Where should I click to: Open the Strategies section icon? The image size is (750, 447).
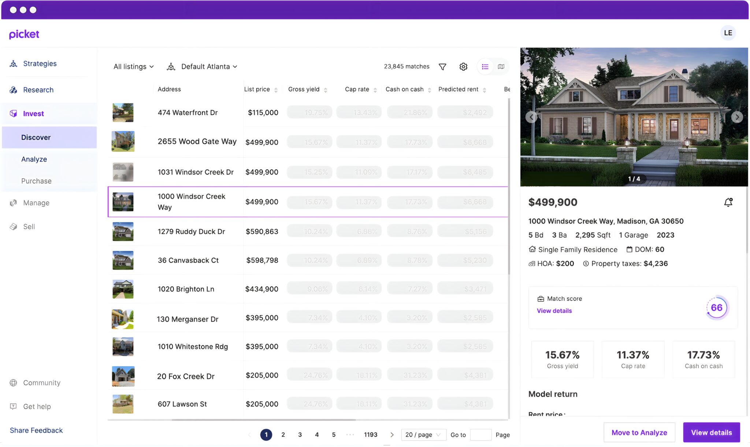(x=14, y=64)
